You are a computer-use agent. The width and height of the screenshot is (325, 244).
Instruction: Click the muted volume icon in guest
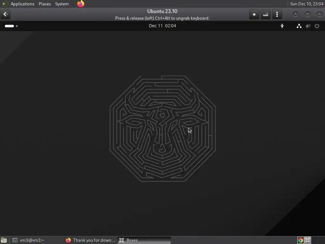[308, 26]
